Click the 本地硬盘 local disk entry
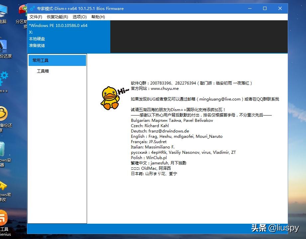 (x=37, y=39)
